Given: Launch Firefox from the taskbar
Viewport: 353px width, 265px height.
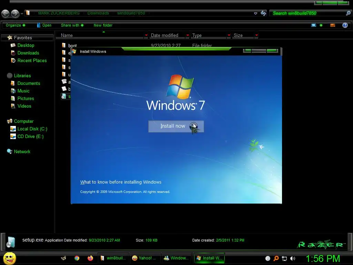Looking at the screenshot, I should pos(90,258).
